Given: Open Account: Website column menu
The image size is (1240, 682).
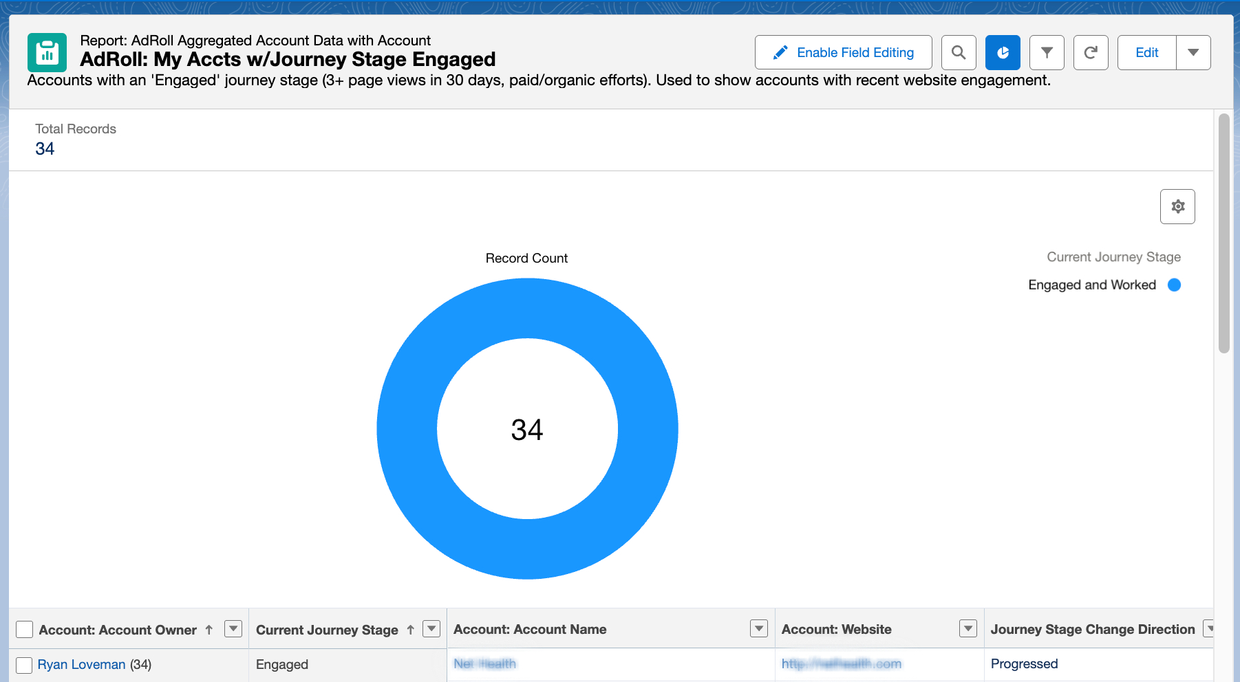Looking at the screenshot, I should pos(968,628).
